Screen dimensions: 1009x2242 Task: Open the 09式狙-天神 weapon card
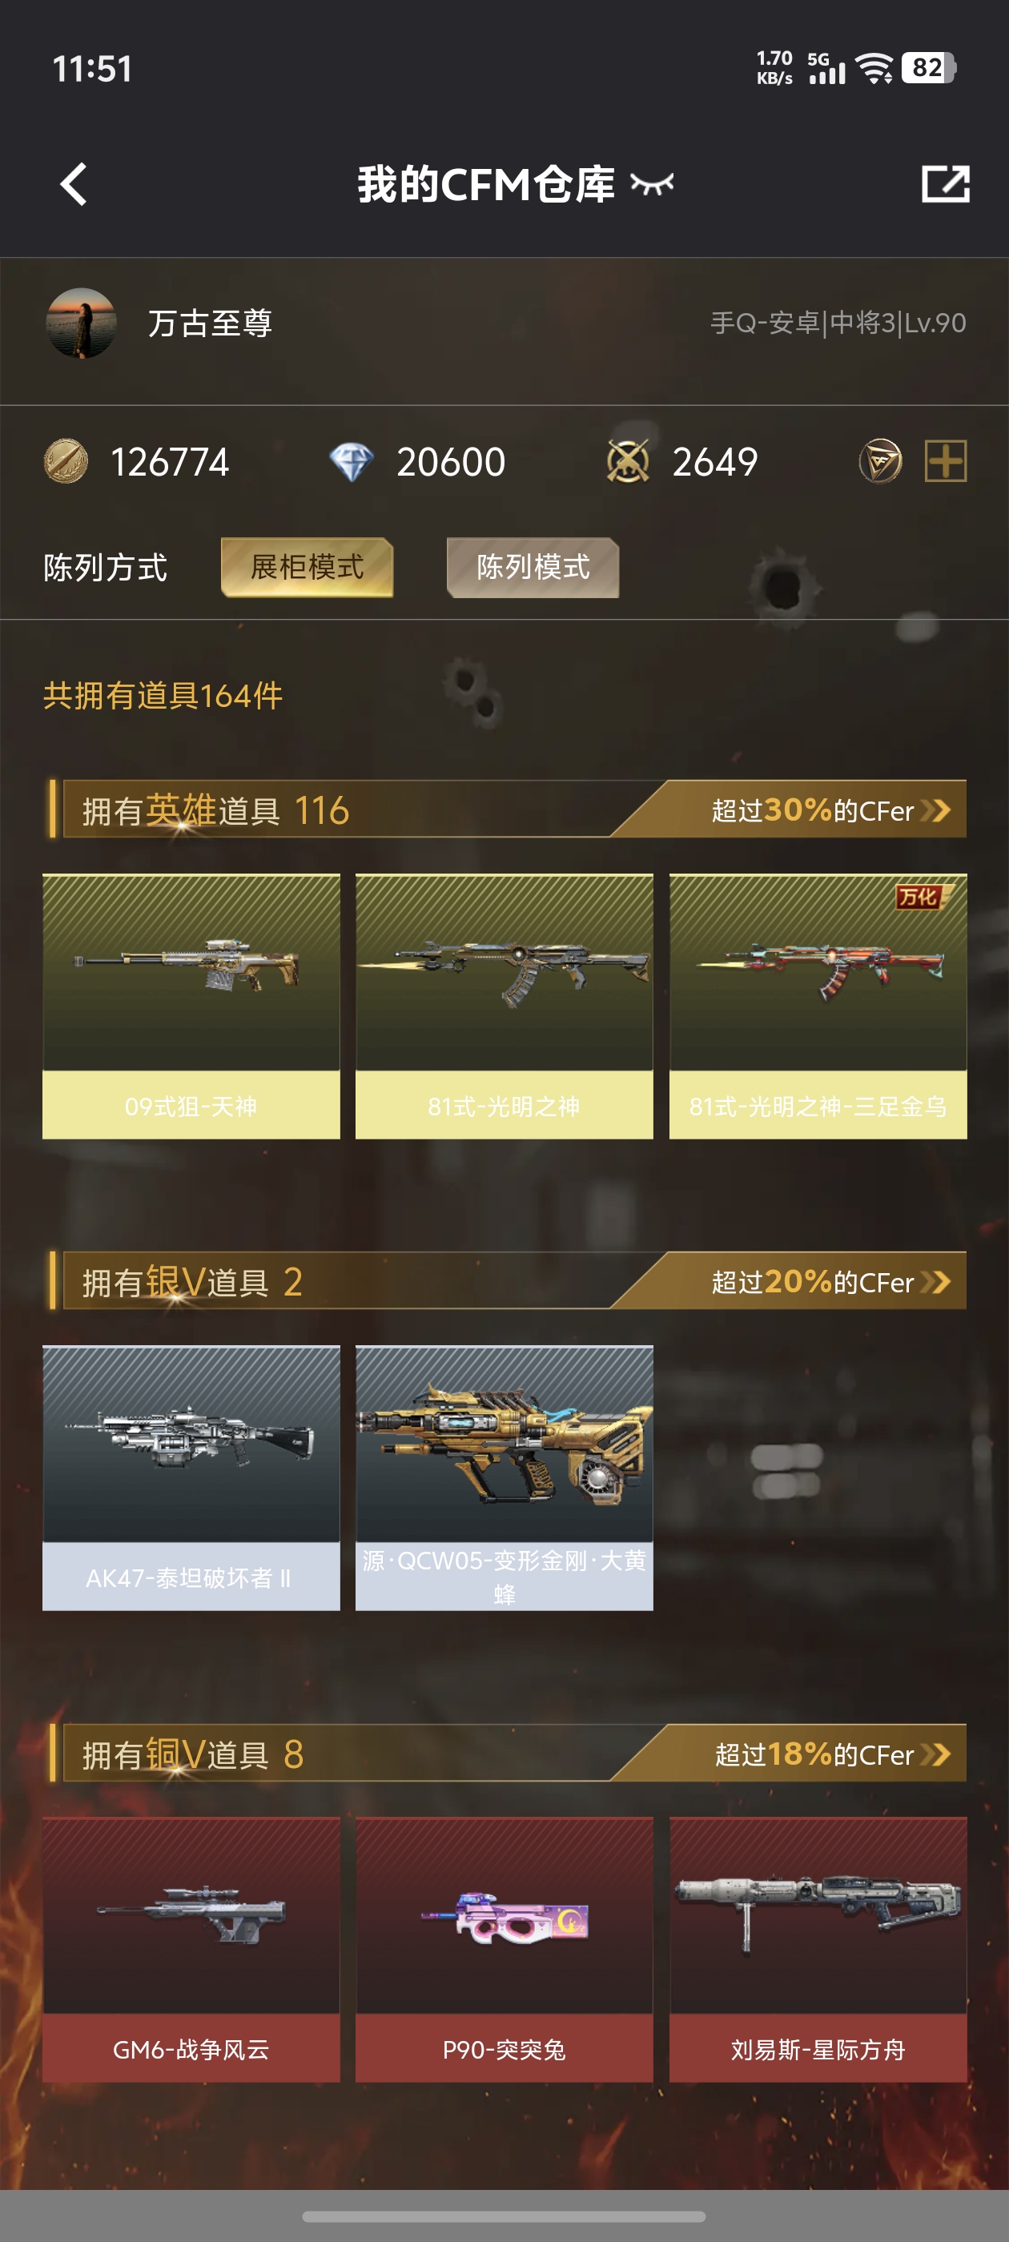tap(191, 1006)
